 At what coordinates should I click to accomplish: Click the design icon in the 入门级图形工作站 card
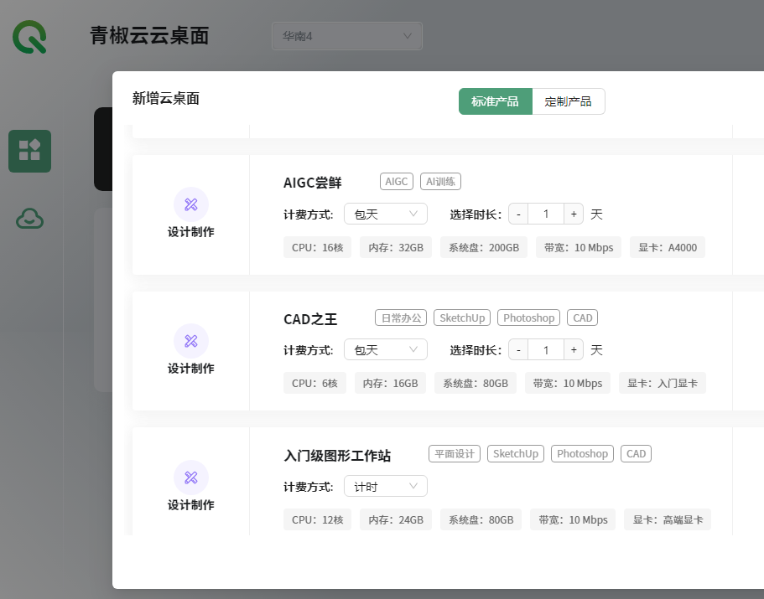click(191, 478)
